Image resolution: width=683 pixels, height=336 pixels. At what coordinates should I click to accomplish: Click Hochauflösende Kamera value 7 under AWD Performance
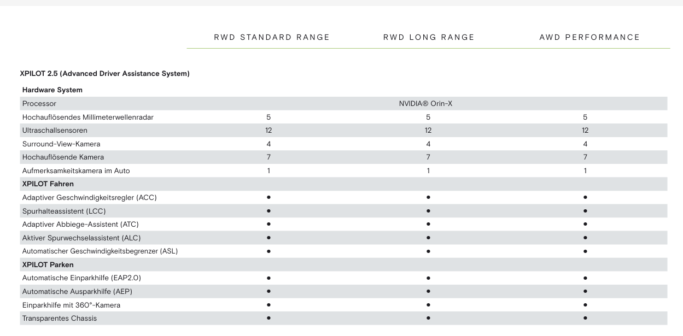point(585,157)
